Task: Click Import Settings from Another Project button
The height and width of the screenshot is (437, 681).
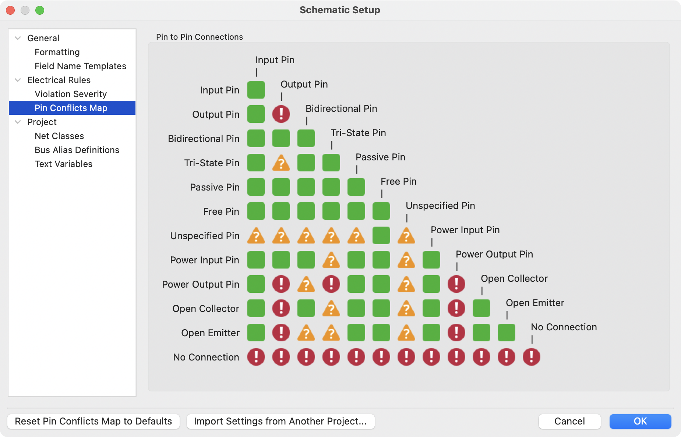Action: [280, 421]
